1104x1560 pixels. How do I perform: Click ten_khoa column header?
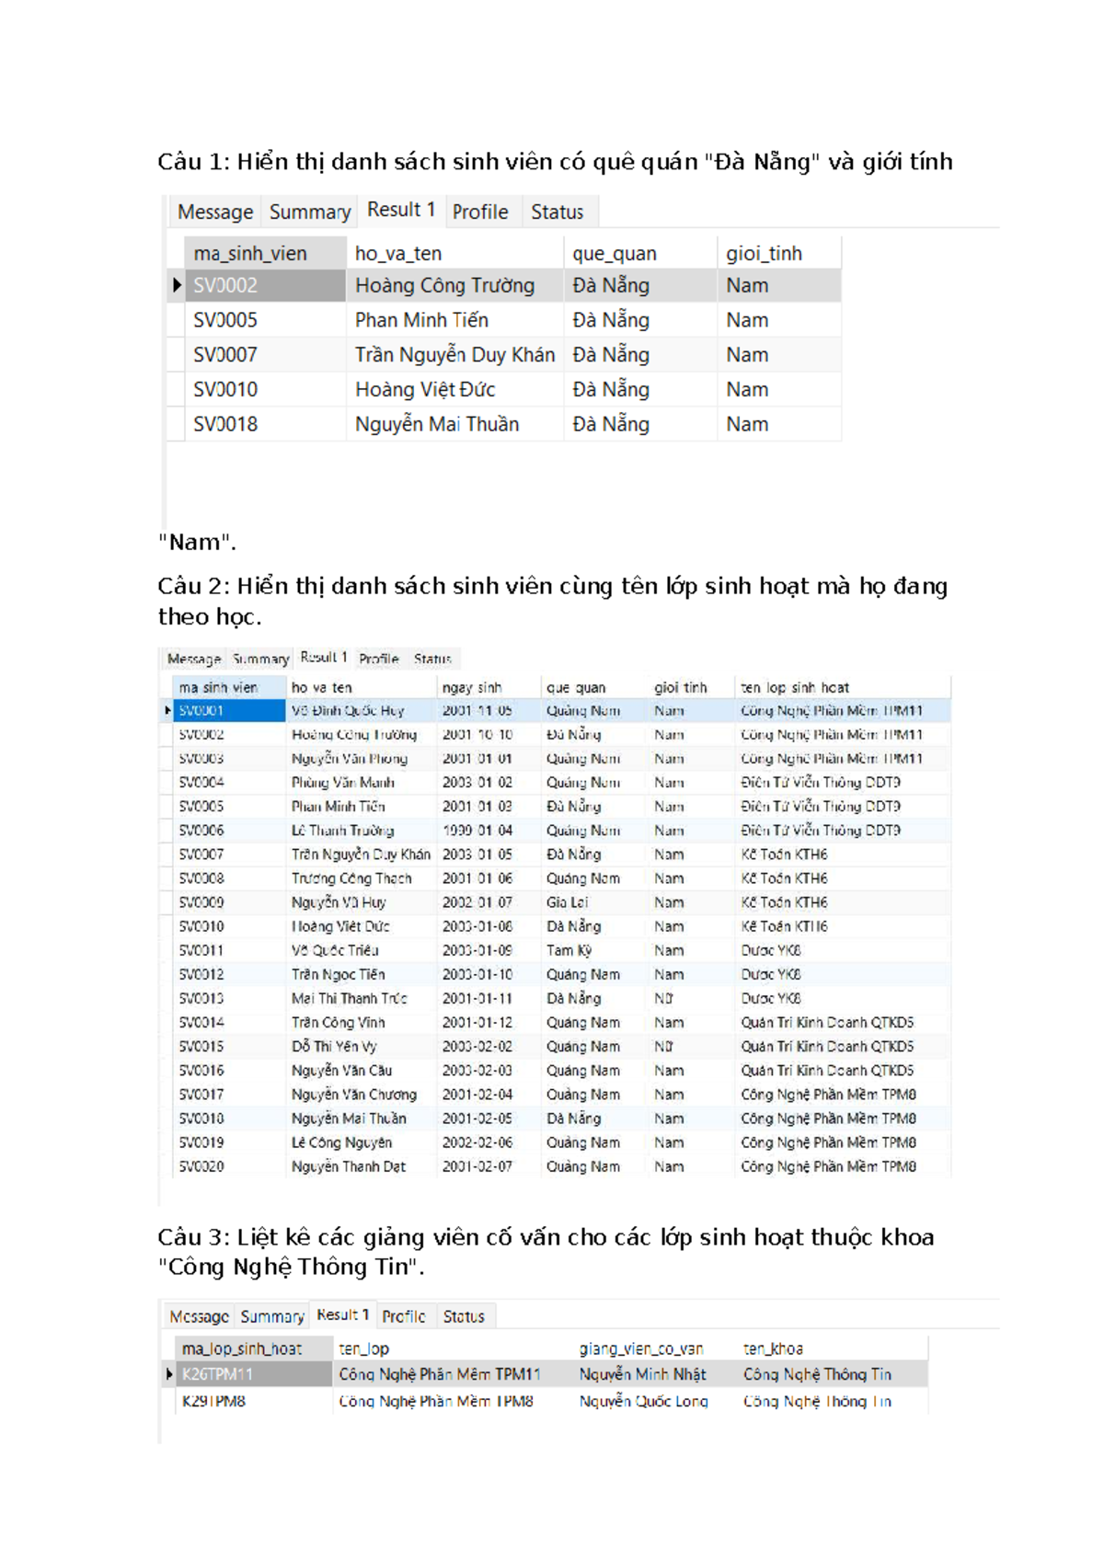834,1348
